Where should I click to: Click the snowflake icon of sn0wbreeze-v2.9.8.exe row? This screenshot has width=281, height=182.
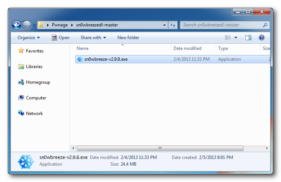(80, 59)
